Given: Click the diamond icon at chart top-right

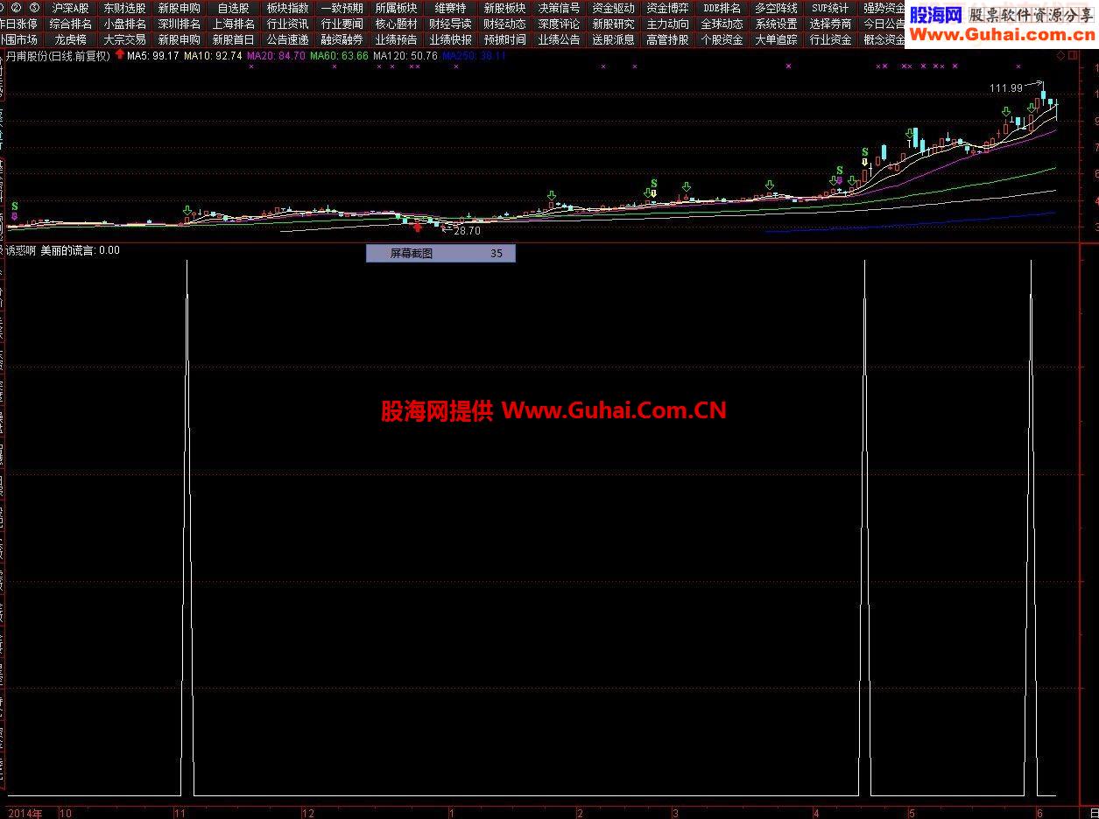Looking at the screenshot, I should [1060, 55].
